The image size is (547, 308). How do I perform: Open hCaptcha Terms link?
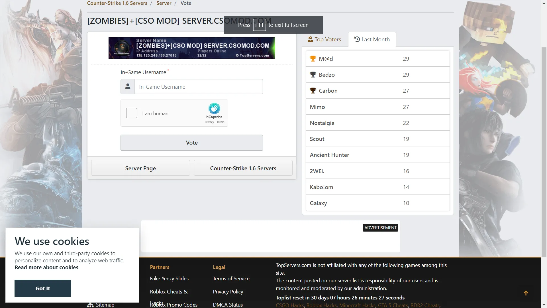pyautogui.click(x=220, y=122)
